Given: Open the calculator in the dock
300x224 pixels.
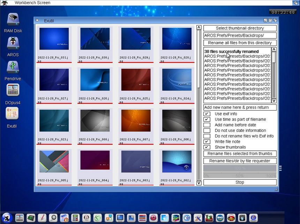Looking at the screenshot, I should pyautogui.click(x=75, y=218).
